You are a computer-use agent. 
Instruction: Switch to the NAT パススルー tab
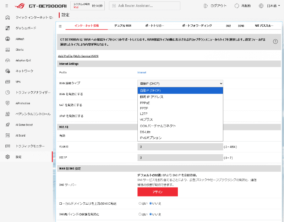264,26
